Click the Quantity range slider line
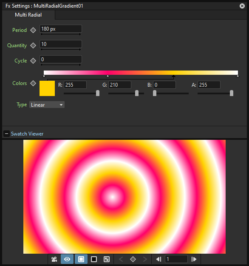 [61, 50]
